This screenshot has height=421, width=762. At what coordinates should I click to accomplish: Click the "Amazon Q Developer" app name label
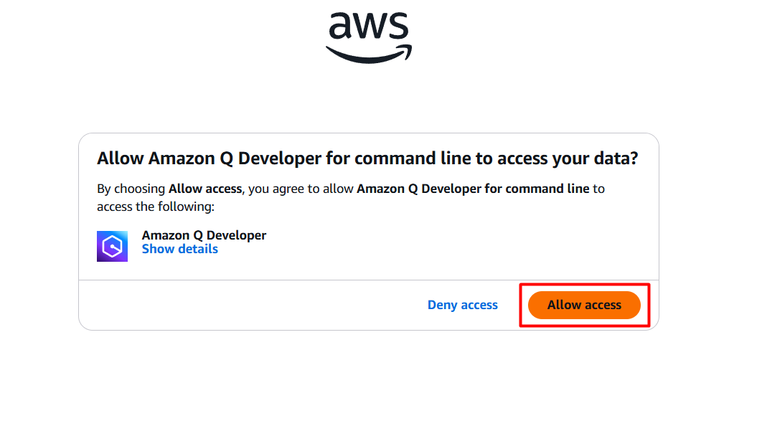click(x=204, y=235)
